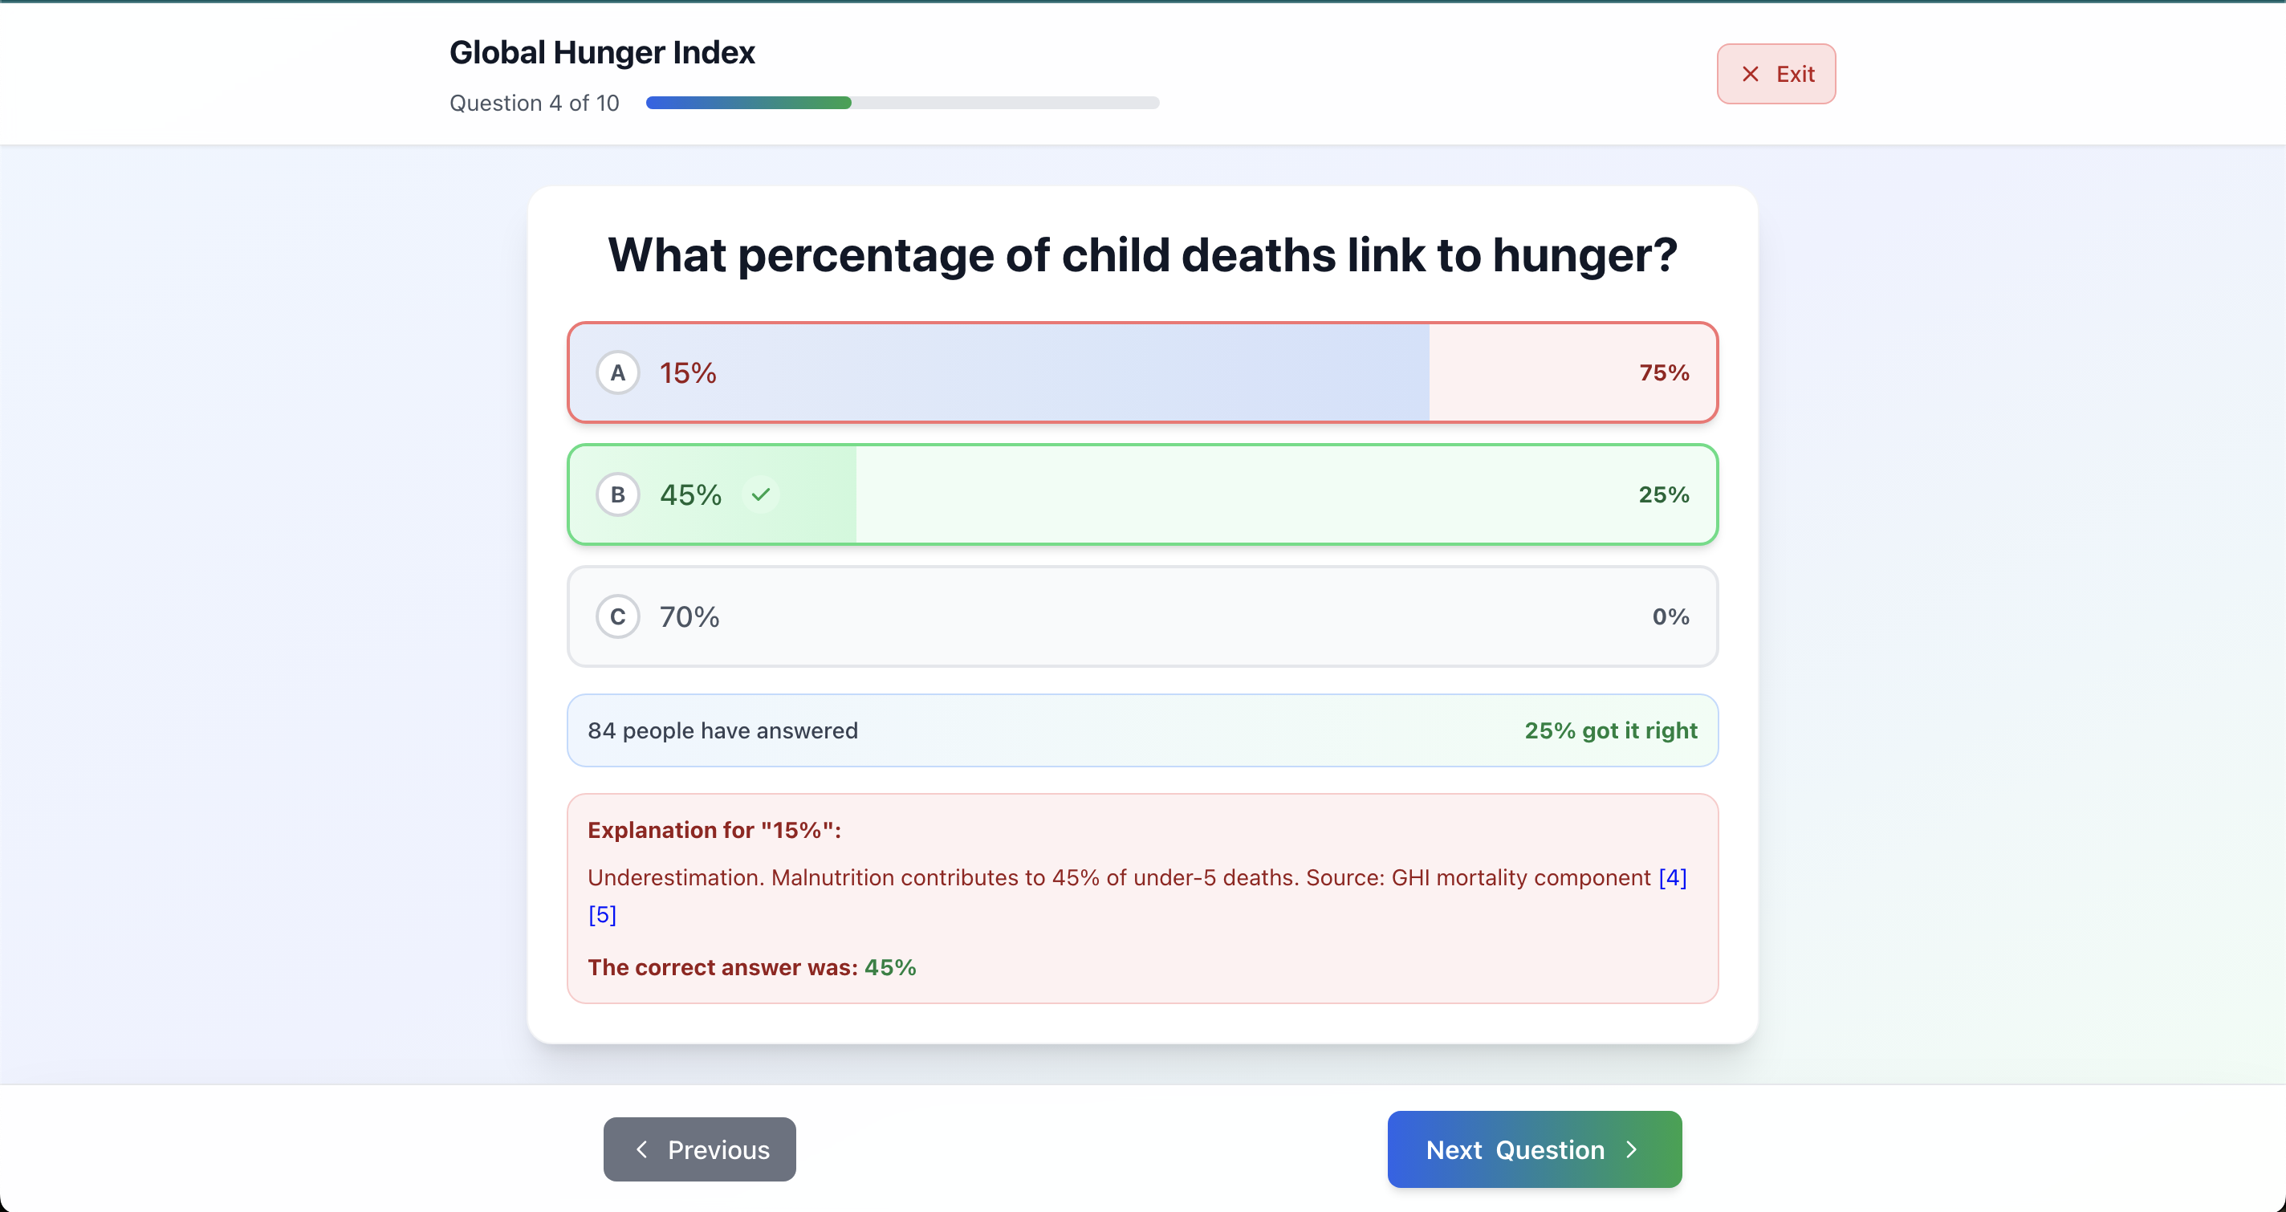The width and height of the screenshot is (2286, 1212).
Task: Go to the Next Question
Action: coord(1533,1149)
